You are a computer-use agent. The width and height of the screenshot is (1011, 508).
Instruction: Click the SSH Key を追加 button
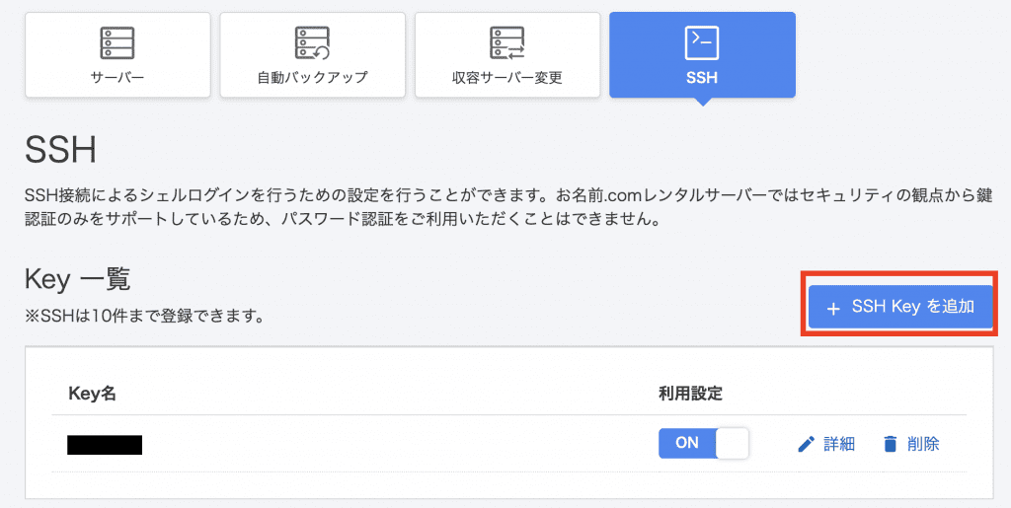coord(900,307)
